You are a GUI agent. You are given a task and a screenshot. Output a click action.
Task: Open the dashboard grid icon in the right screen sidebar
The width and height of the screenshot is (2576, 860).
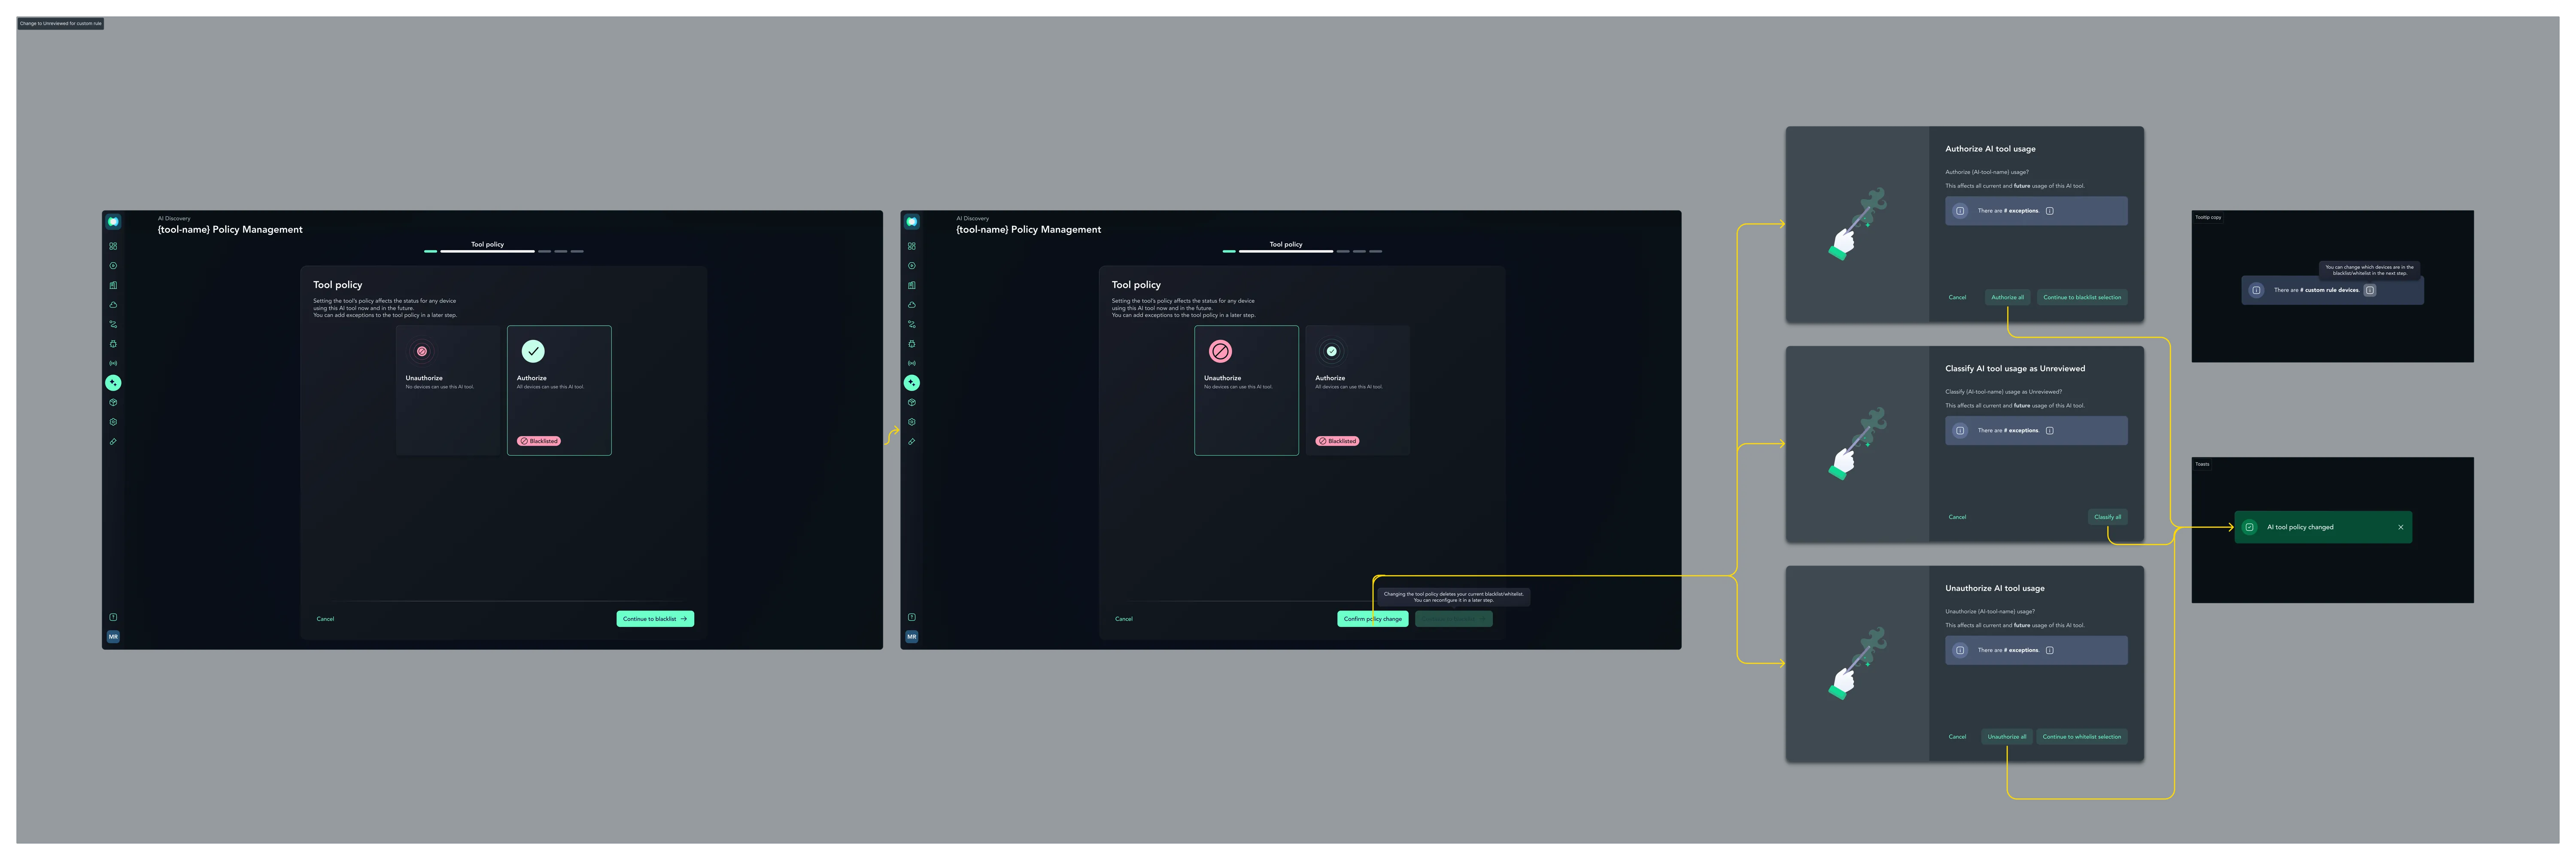point(912,246)
